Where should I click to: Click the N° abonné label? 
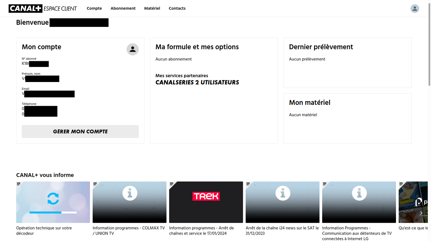(x=29, y=59)
